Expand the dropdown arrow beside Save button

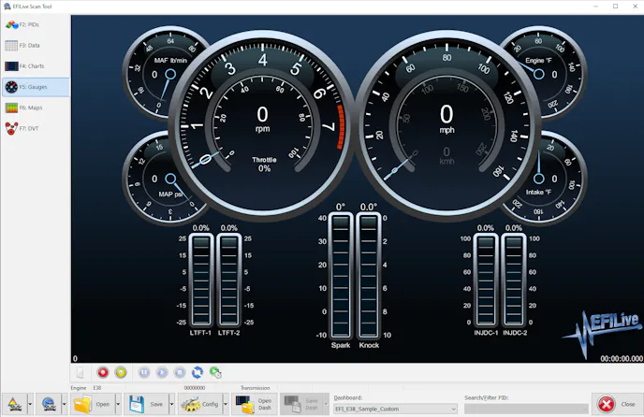172,405
